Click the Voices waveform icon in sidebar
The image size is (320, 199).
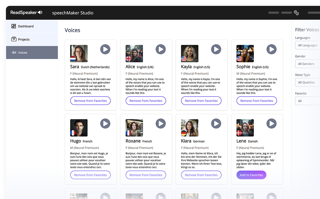(x=14, y=53)
